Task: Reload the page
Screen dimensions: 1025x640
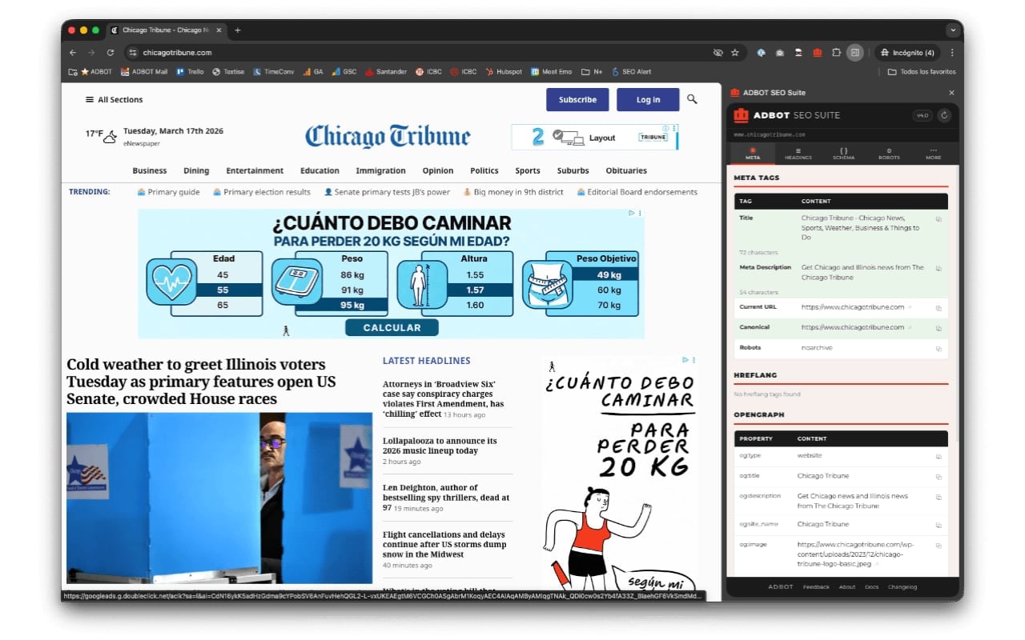Action: coord(111,53)
